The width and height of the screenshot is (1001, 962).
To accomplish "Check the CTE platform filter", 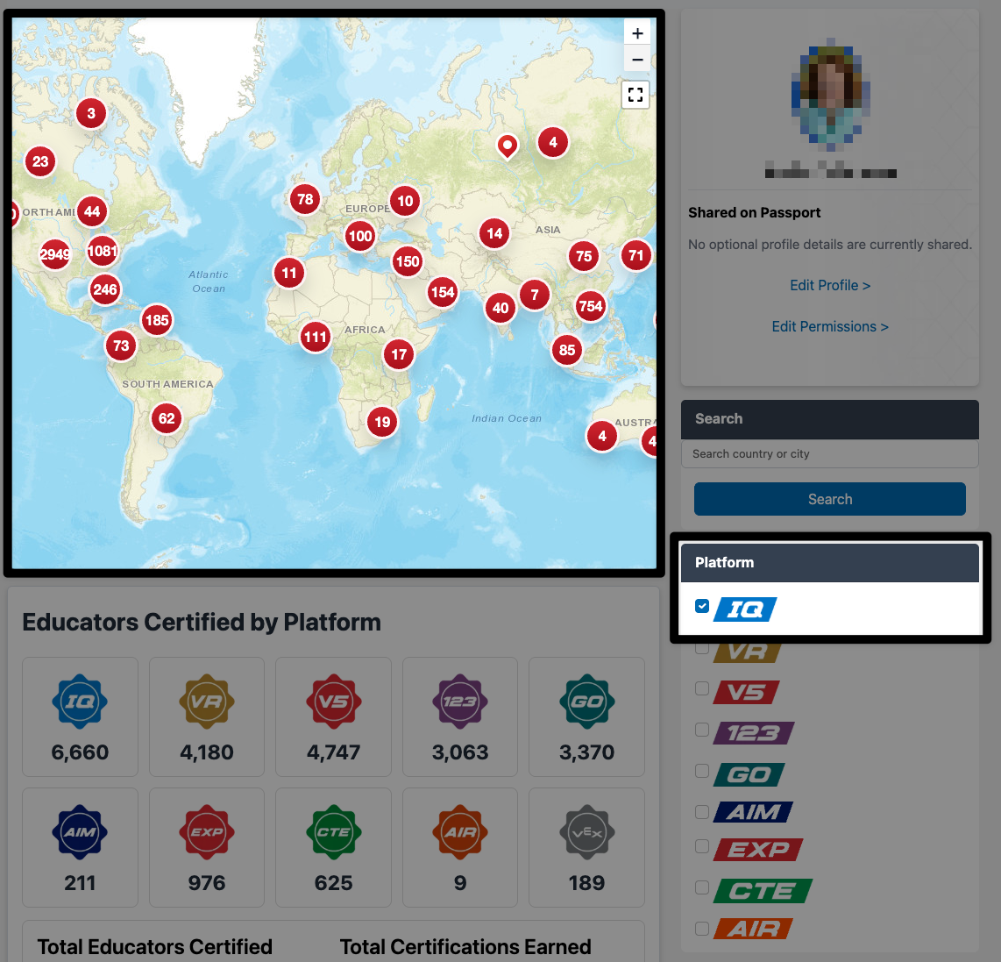I will 701,887.
